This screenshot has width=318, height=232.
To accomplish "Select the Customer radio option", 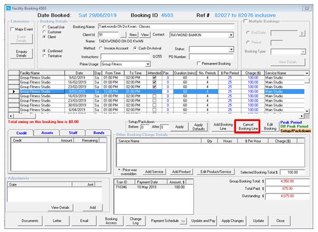I will [x=44, y=32].
